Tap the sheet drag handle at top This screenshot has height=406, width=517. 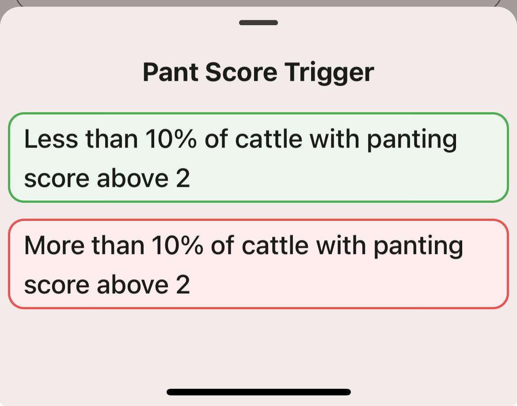coord(258,23)
